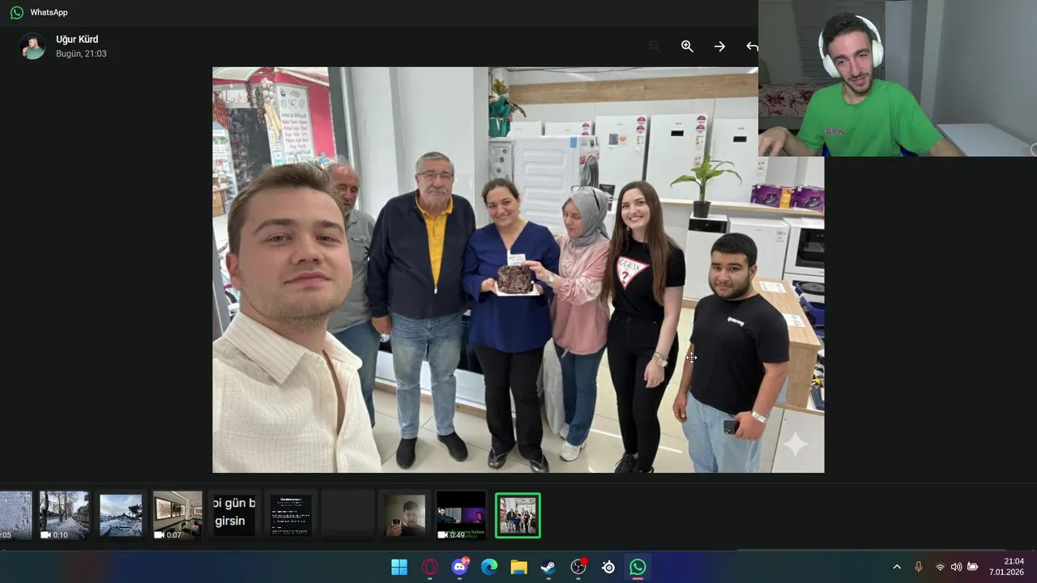Click the sparkle icon on the photo
This screenshot has height=583, width=1037.
pyautogui.click(x=795, y=444)
